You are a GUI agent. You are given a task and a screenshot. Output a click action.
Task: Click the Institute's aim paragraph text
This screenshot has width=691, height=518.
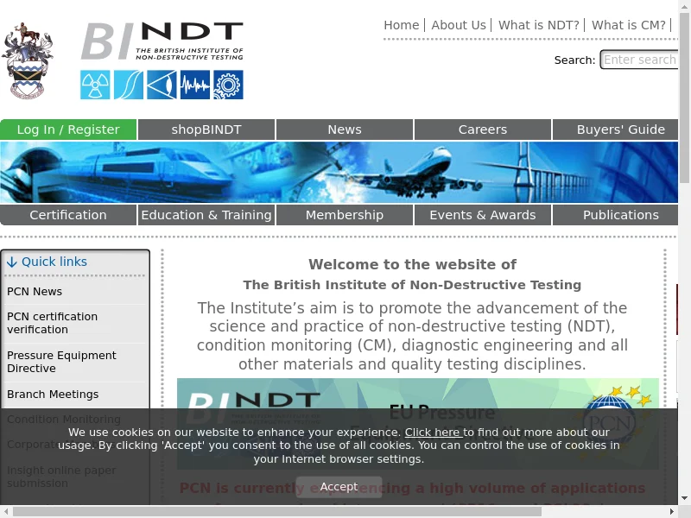[x=413, y=336]
